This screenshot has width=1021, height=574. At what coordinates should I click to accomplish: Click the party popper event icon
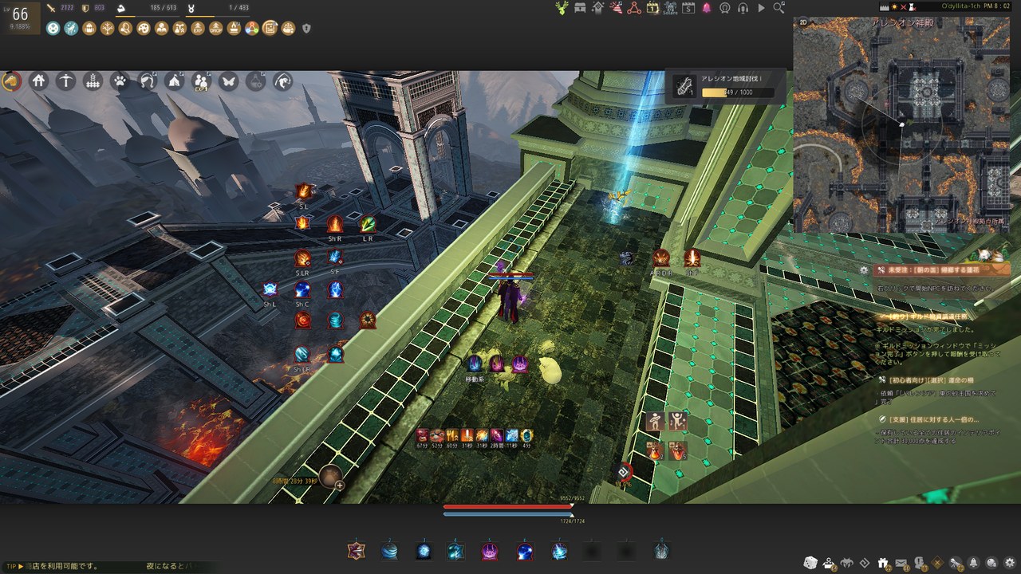coord(617,8)
